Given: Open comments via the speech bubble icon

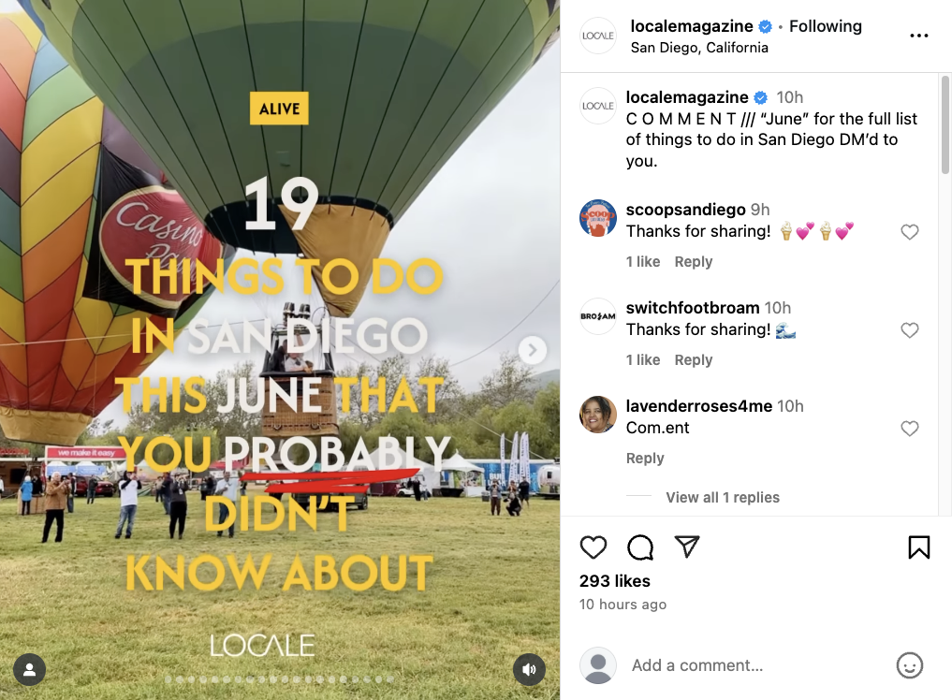Looking at the screenshot, I should pos(640,547).
